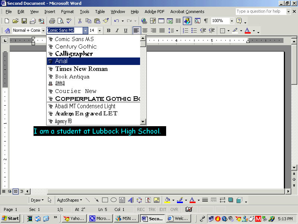The image size is (298, 224).
Task: Run Spelling and Grammar check
Action: [x=69, y=21]
